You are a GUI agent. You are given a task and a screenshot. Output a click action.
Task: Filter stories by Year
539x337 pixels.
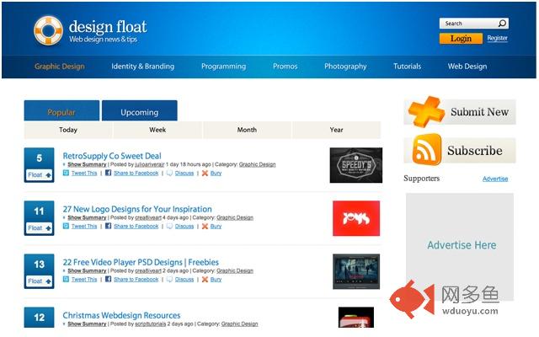337,130
